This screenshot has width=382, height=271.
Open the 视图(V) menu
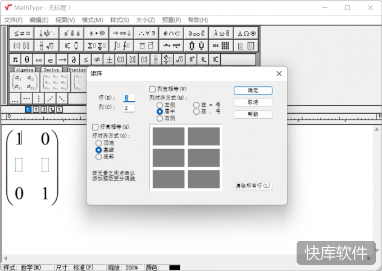pos(65,20)
